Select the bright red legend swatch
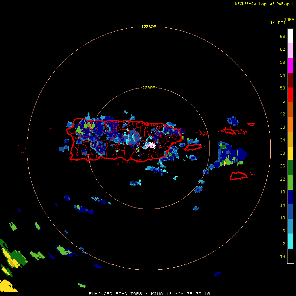The height and width of the screenshot is (296, 296). tap(290, 95)
